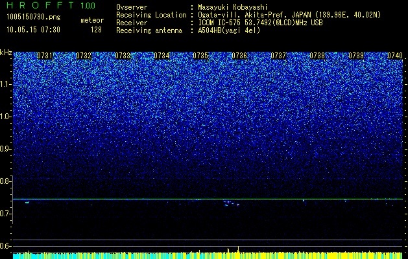Image resolution: width=408 pixels, height=259 pixels.
Task: Click the 1.0 frequency axis label
Action: [x=5, y=117]
